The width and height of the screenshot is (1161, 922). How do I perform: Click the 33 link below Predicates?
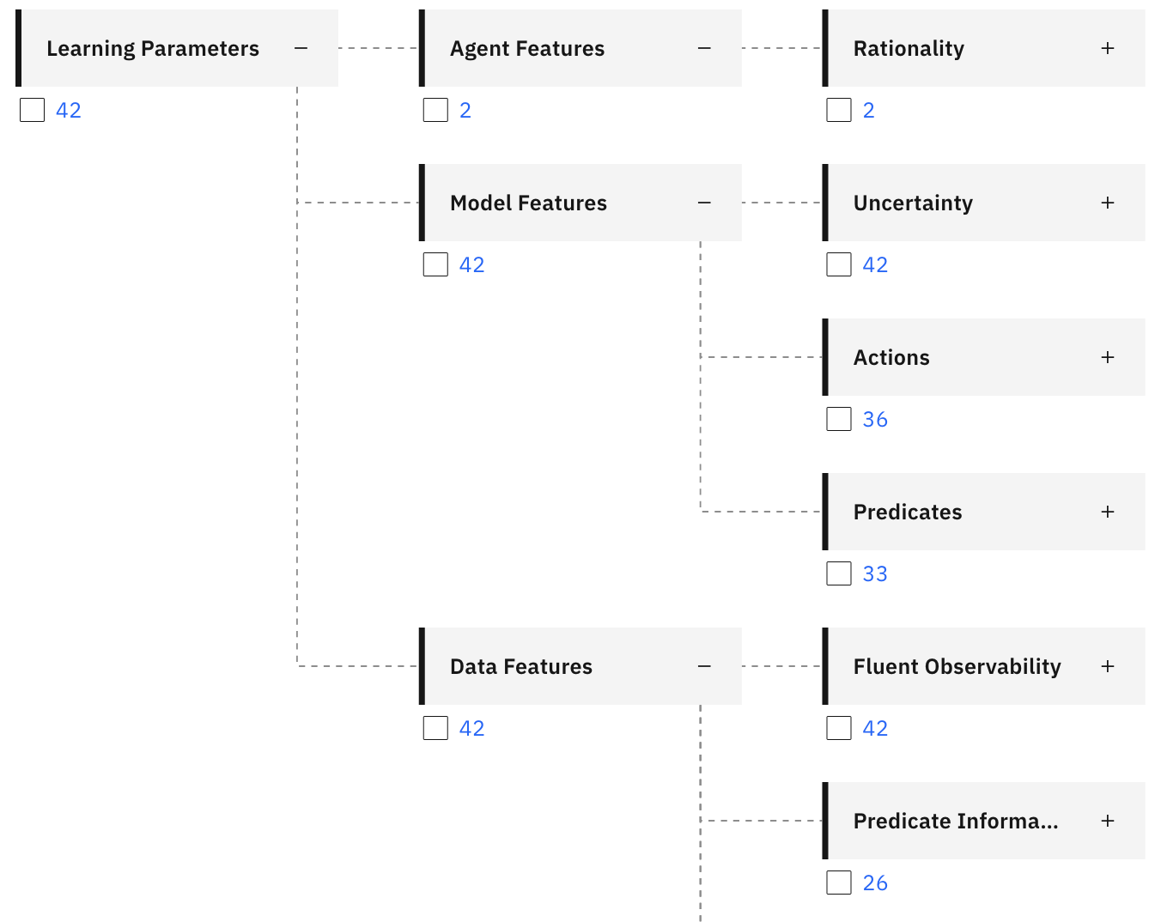(875, 573)
